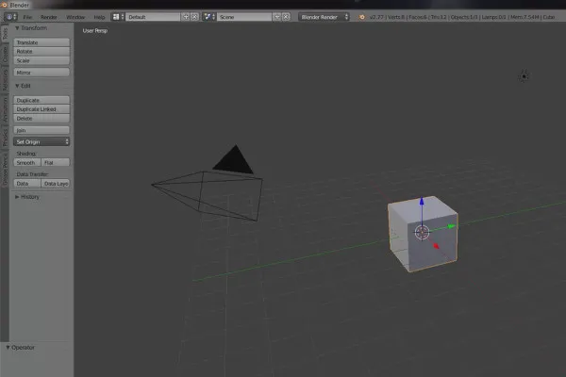Click the green Y-axis manipulator arrow
Screen dimensions: 566x377
click(451, 226)
